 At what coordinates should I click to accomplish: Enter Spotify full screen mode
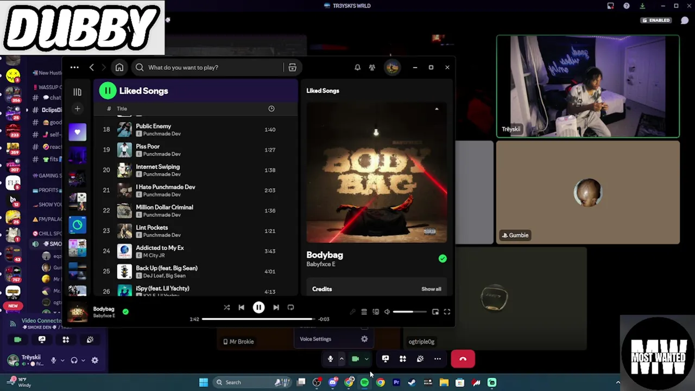447,312
